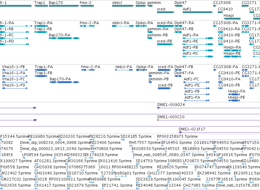The height and width of the screenshot is (190, 260).
Task: Select protein debcl-PA
Action: [124, 67]
